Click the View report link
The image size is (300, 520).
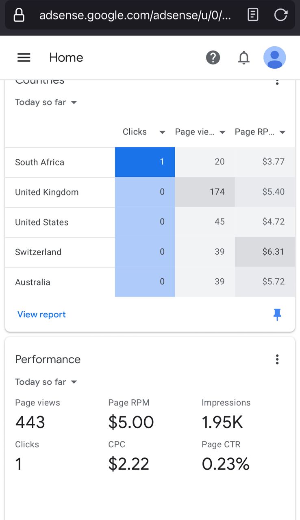click(41, 314)
